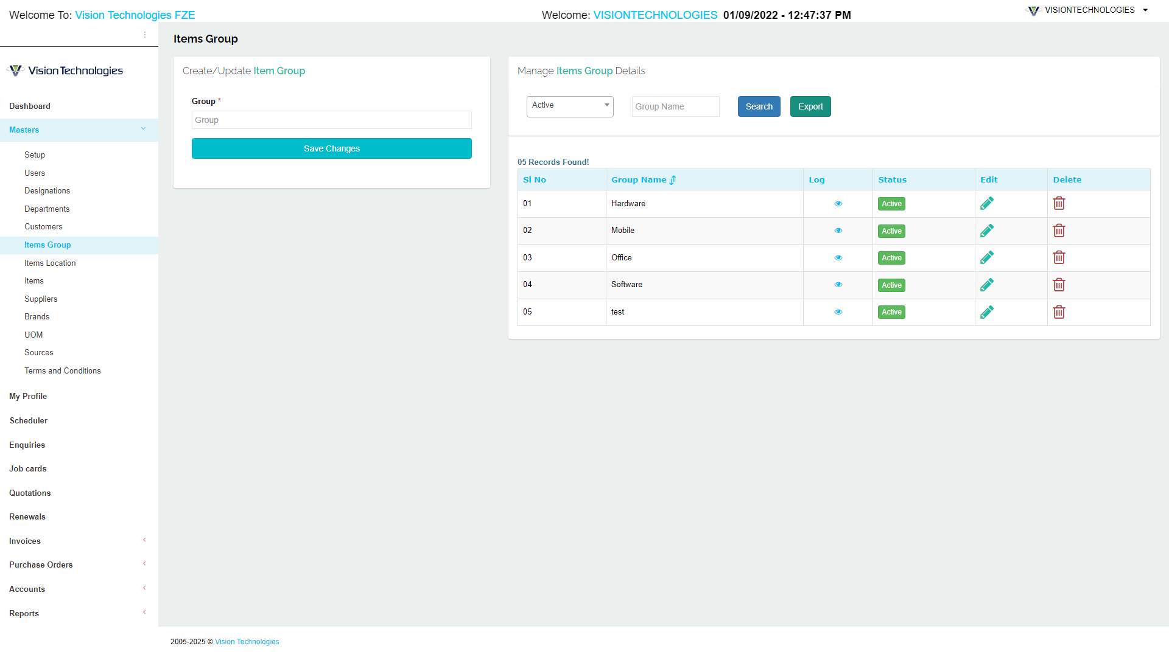Navigate to Terms and Conditions
The width and height of the screenshot is (1169, 657).
point(63,370)
